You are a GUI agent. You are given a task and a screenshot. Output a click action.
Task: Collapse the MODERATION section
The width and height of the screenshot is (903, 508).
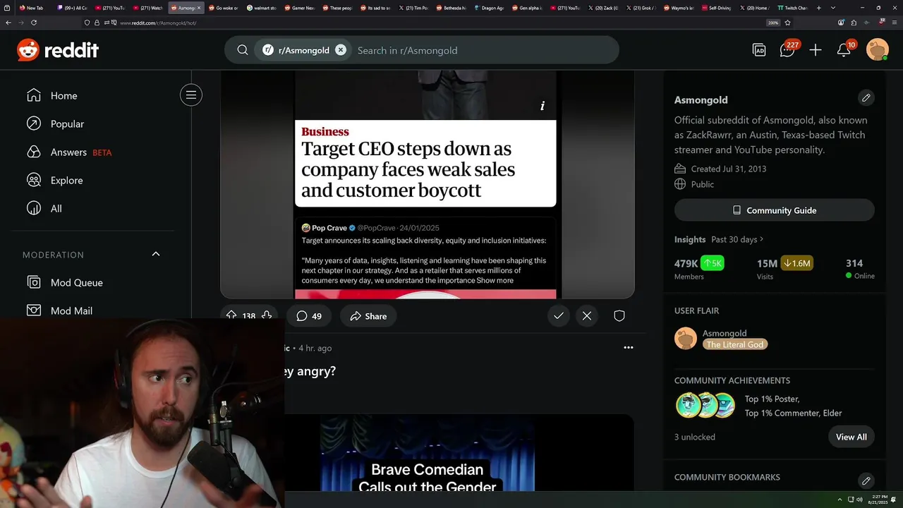pyautogui.click(x=156, y=254)
